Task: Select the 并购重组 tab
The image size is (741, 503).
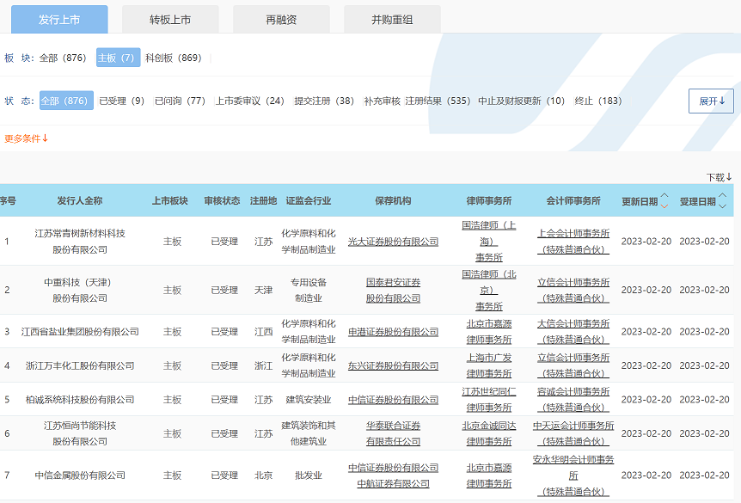Action: click(x=392, y=19)
